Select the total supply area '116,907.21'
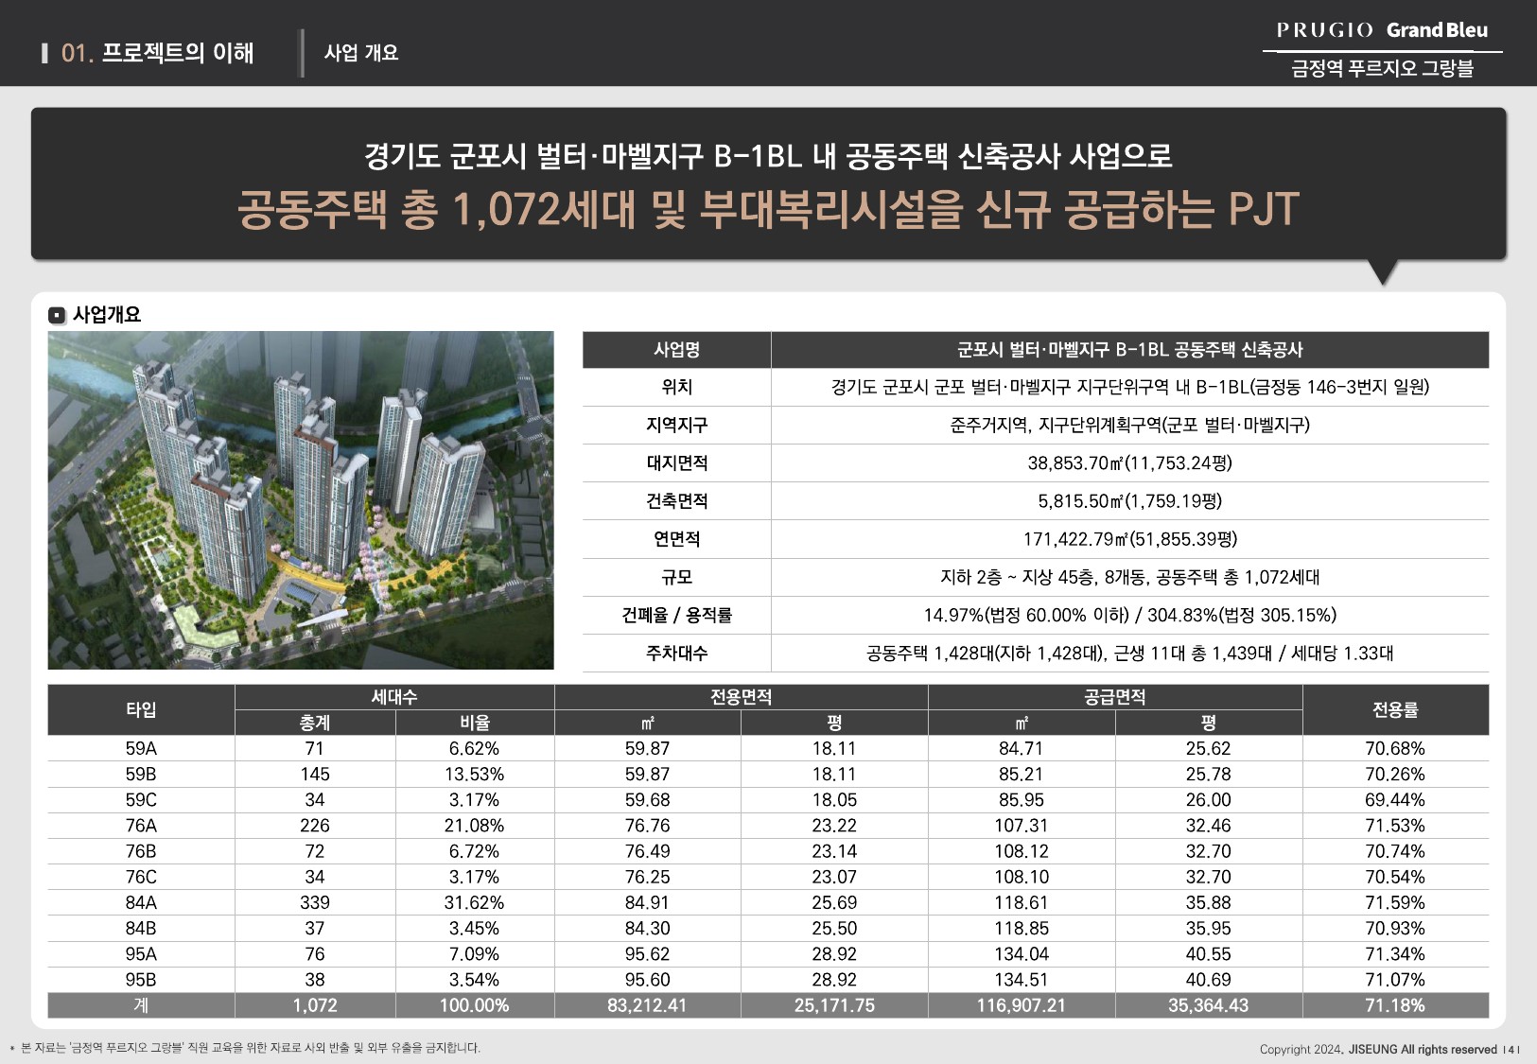 point(1022,1005)
